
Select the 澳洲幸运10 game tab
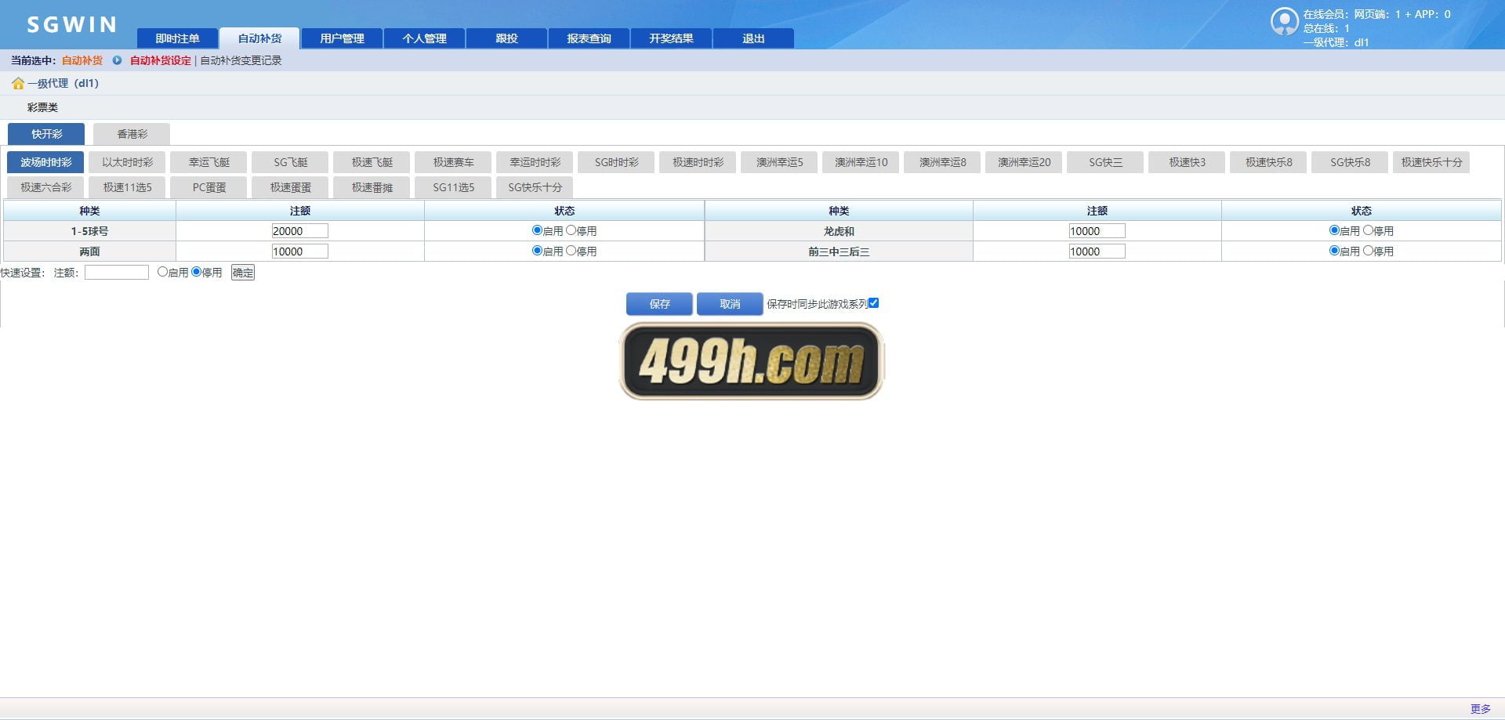(x=861, y=162)
